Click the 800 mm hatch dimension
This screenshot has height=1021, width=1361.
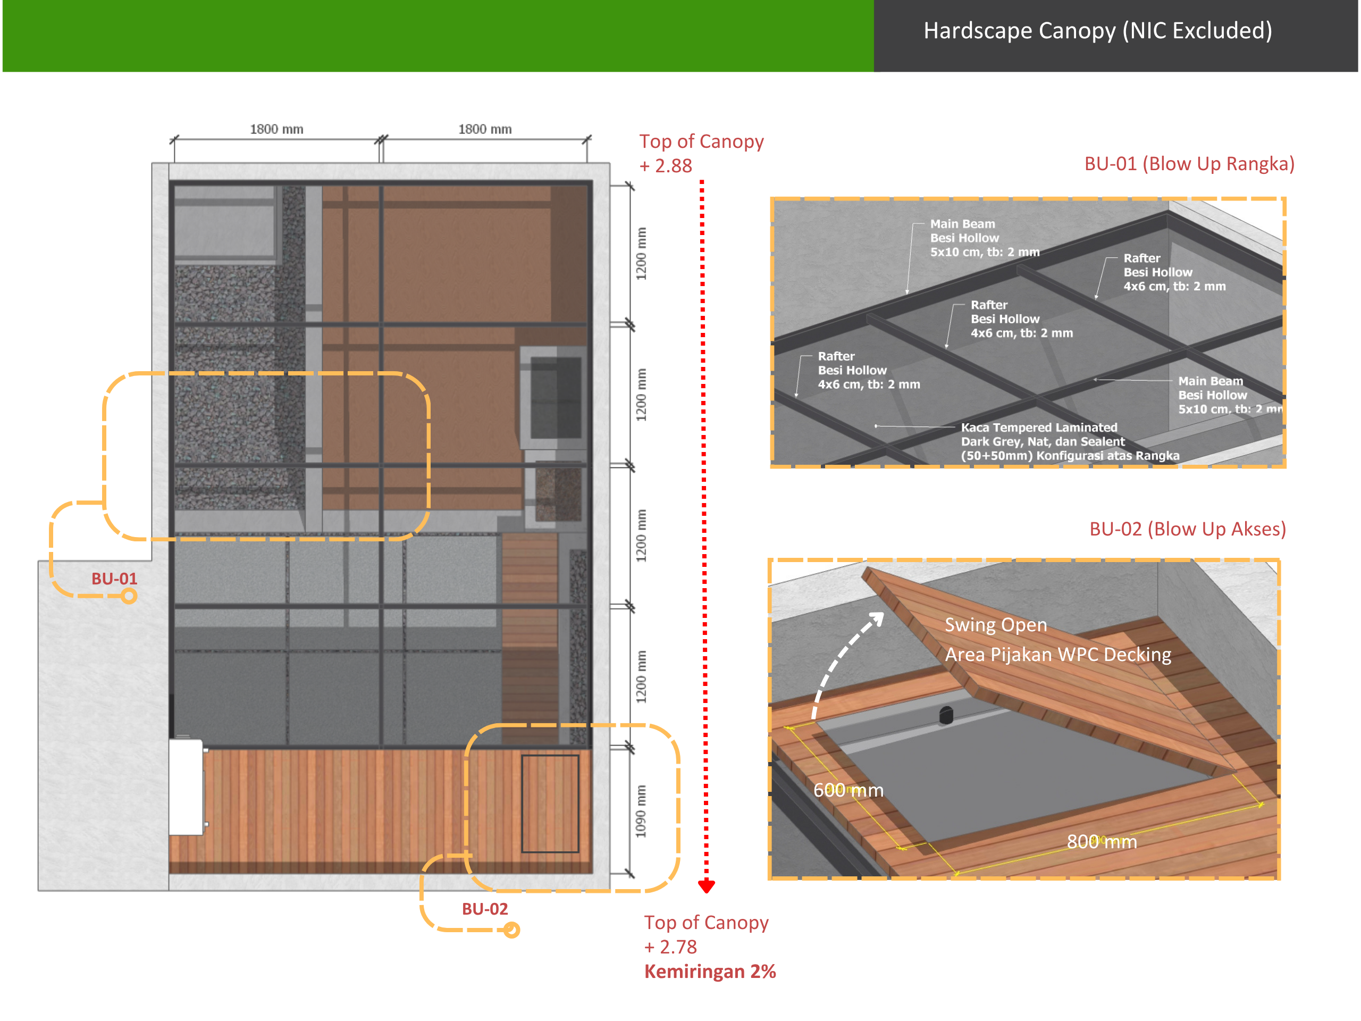pos(1102,841)
